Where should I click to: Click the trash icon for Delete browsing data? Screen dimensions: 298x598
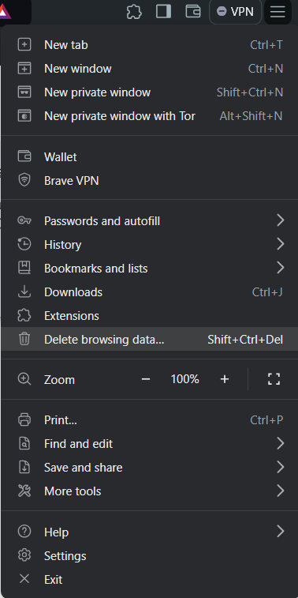click(x=24, y=339)
